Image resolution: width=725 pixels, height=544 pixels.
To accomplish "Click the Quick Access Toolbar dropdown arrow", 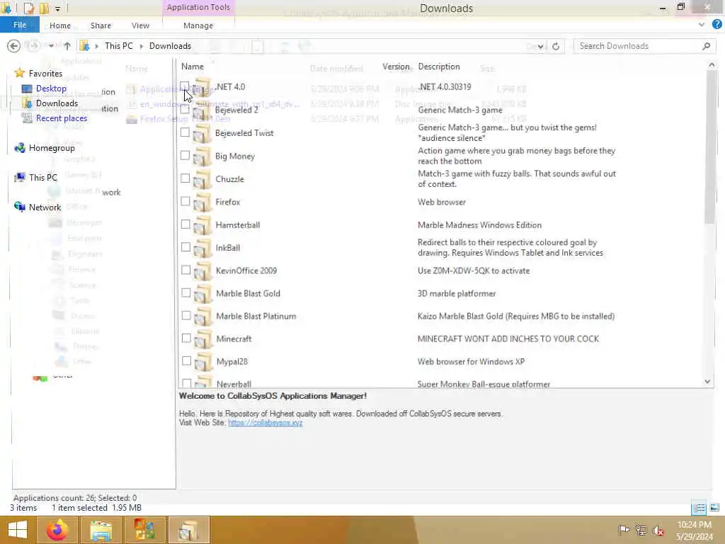I will 57,8.
